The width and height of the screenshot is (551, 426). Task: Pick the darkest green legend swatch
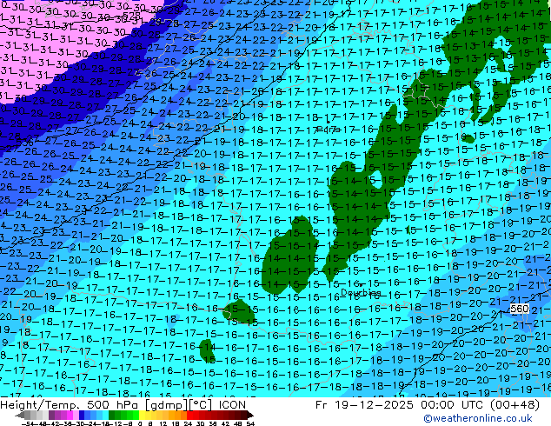pyautogui.click(x=112, y=415)
